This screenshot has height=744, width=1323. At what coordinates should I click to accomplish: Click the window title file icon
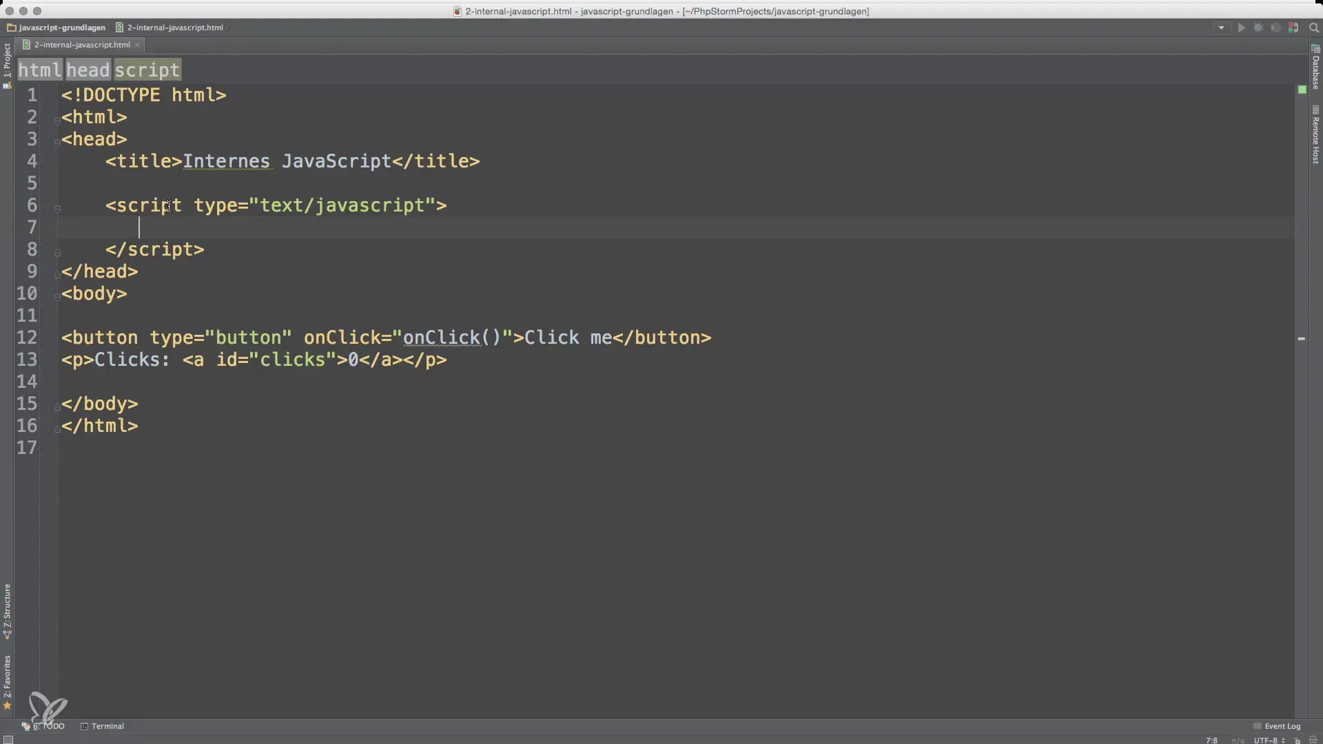click(x=458, y=11)
